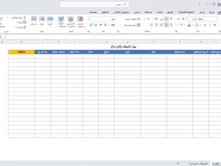Open the Page Layout ribbon tab

[191, 12]
